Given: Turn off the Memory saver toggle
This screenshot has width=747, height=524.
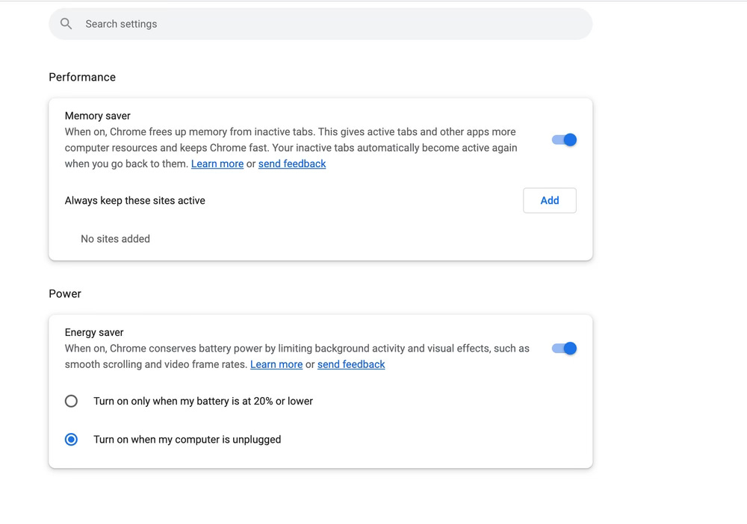Looking at the screenshot, I should 564,140.
